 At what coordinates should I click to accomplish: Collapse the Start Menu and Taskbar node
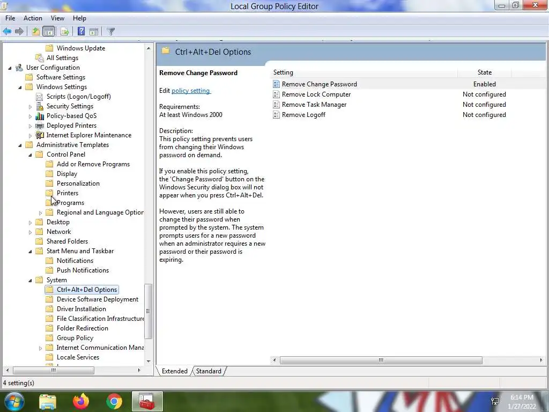point(30,251)
